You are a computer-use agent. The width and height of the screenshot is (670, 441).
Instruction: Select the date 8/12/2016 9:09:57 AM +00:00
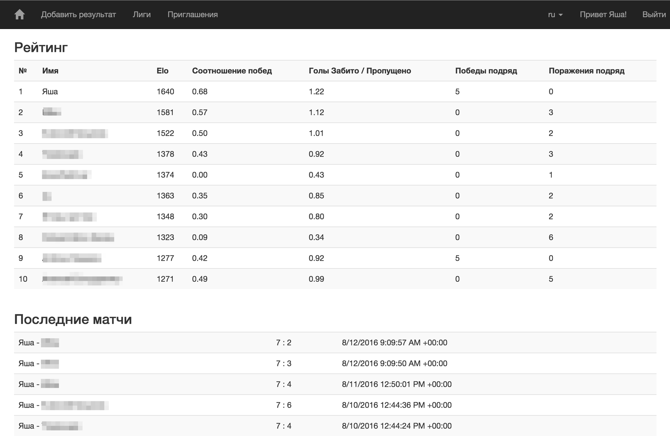[395, 343]
